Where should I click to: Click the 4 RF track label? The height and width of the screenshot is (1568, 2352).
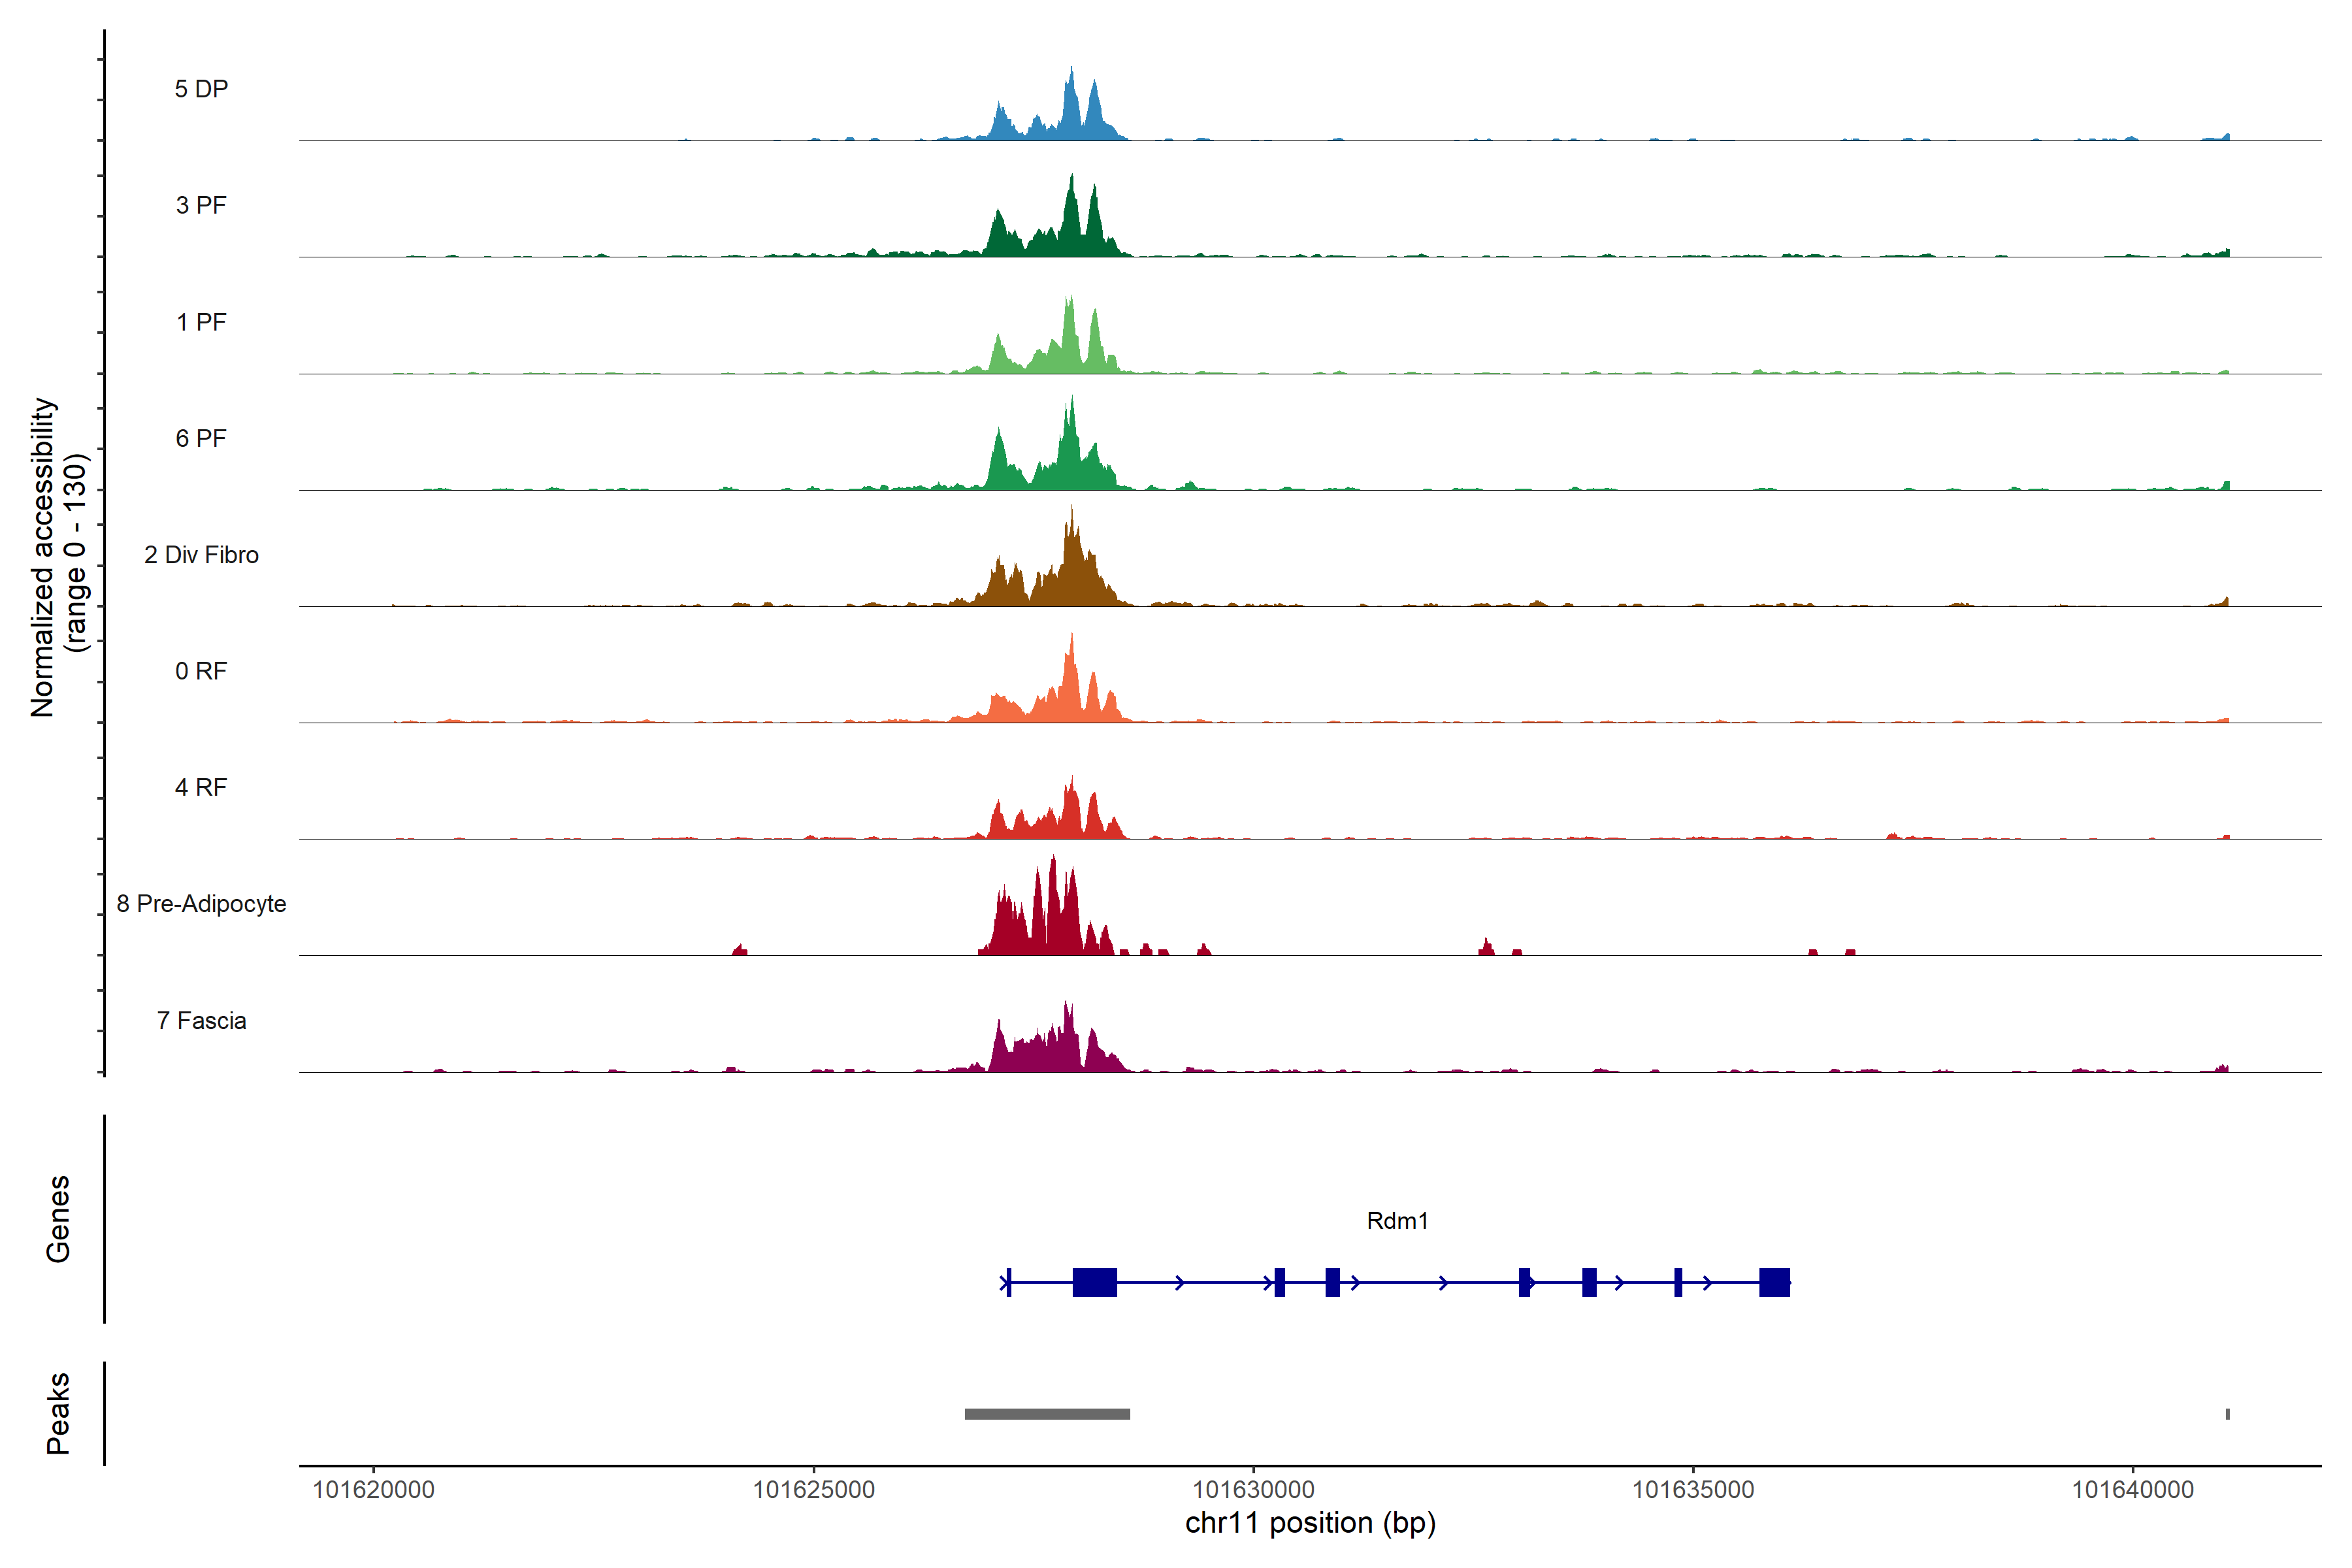click(201, 787)
